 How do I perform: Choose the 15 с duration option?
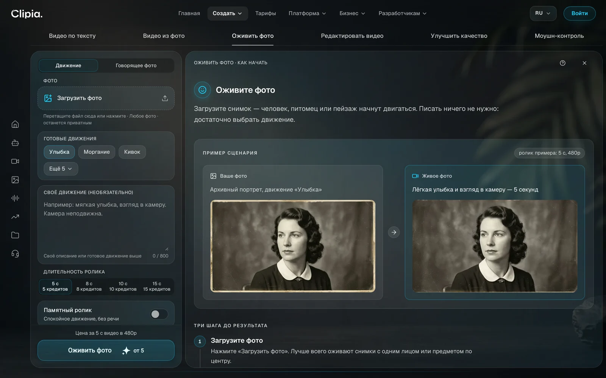coord(157,286)
